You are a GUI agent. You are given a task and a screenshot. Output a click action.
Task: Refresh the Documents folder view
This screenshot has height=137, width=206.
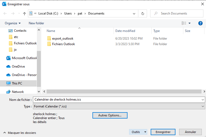(143, 13)
